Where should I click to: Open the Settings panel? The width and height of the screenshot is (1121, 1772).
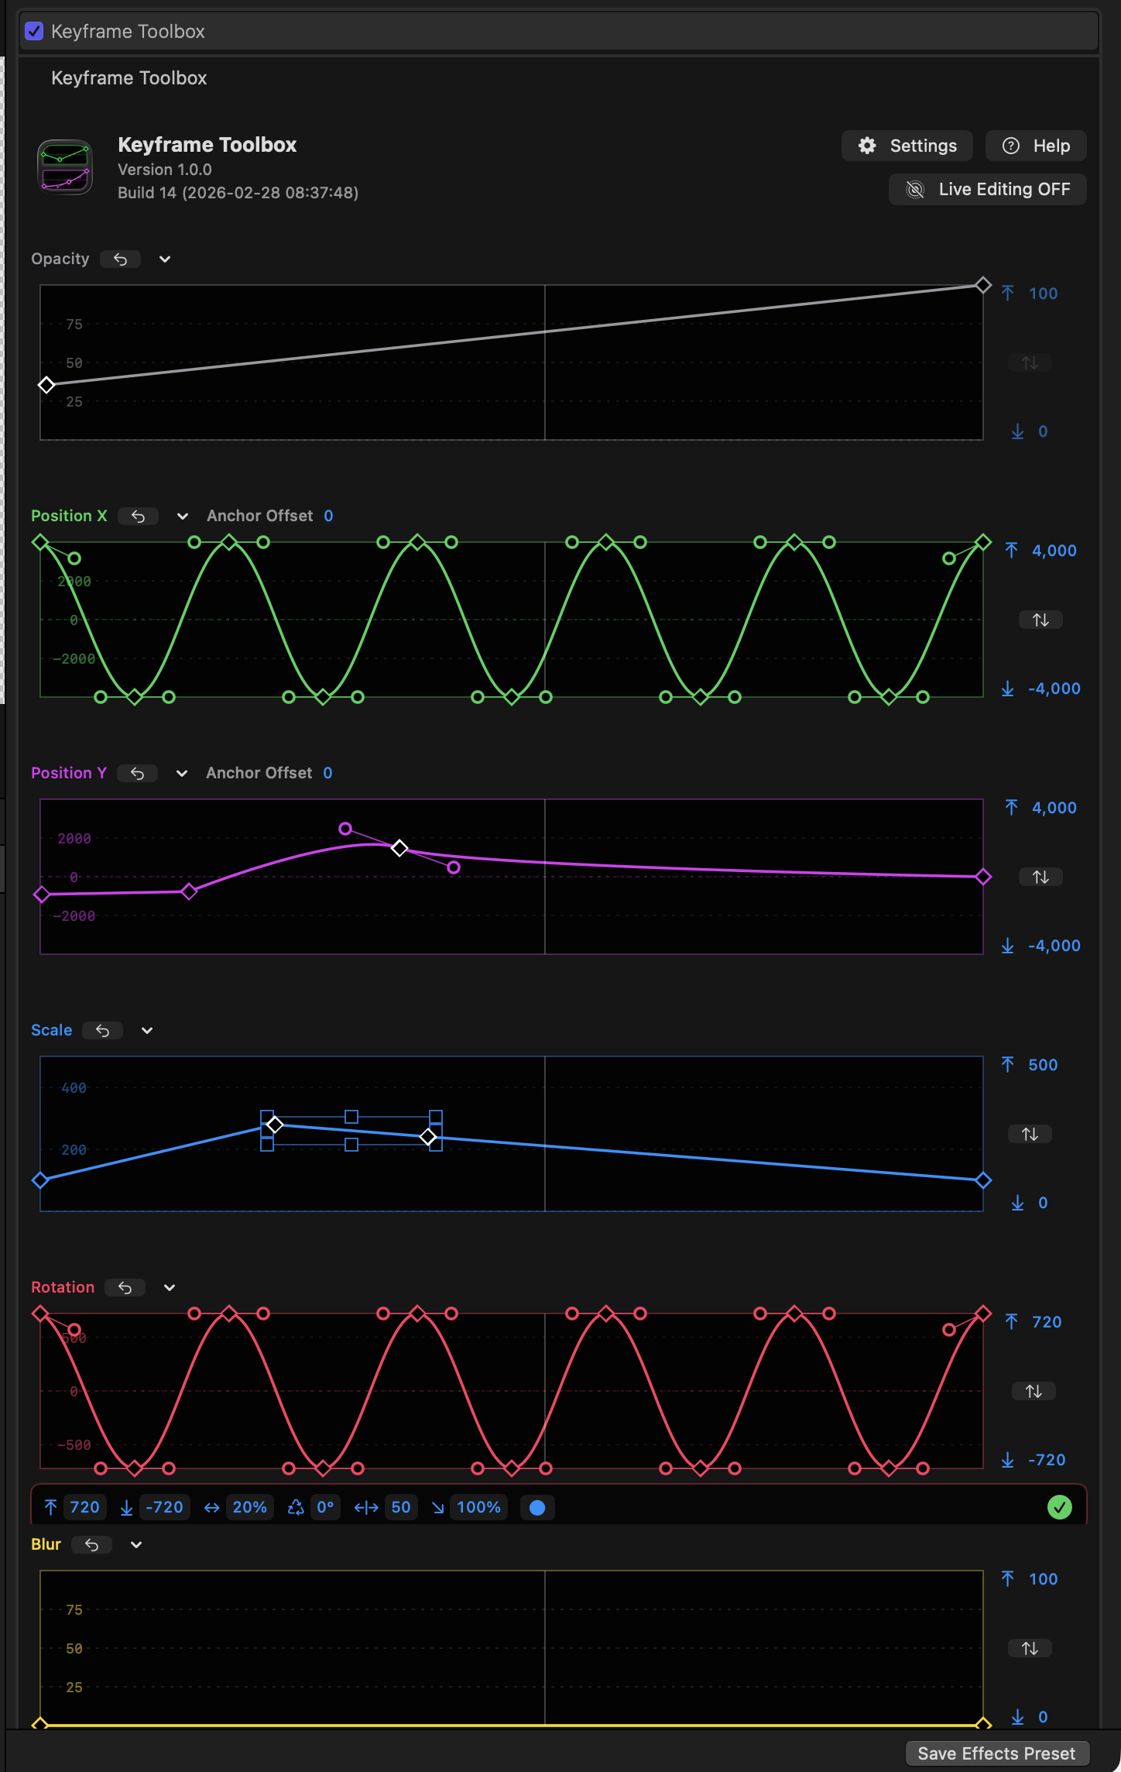point(907,146)
